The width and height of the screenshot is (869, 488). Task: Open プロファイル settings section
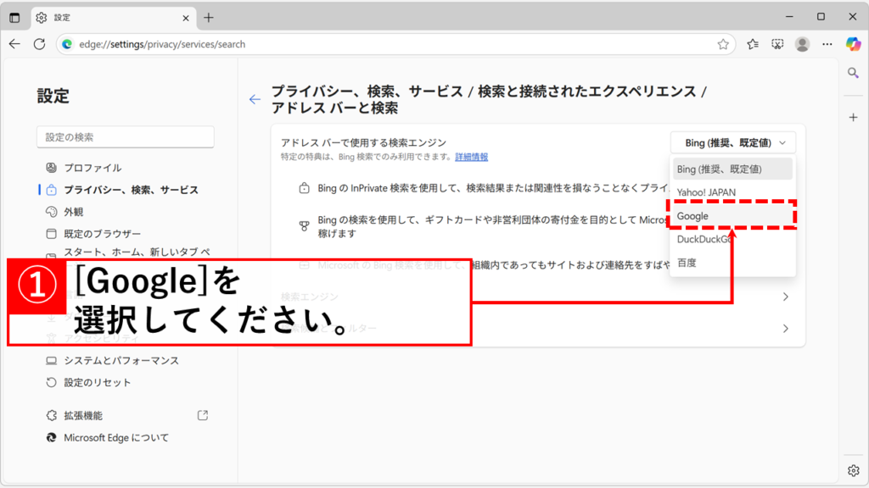click(93, 168)
